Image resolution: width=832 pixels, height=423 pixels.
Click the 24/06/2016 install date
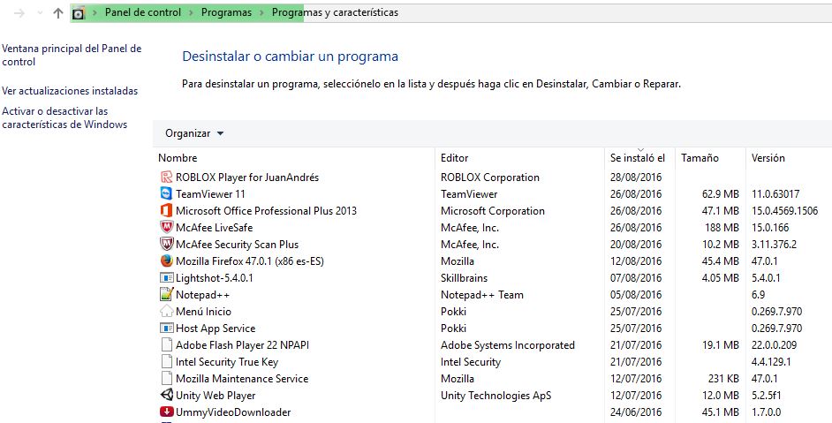coord(636,412)
